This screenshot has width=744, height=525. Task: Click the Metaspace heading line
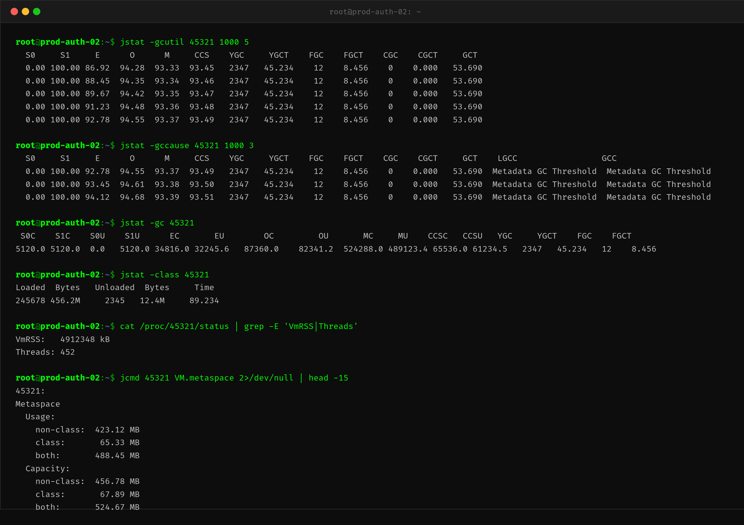[38, 404]
